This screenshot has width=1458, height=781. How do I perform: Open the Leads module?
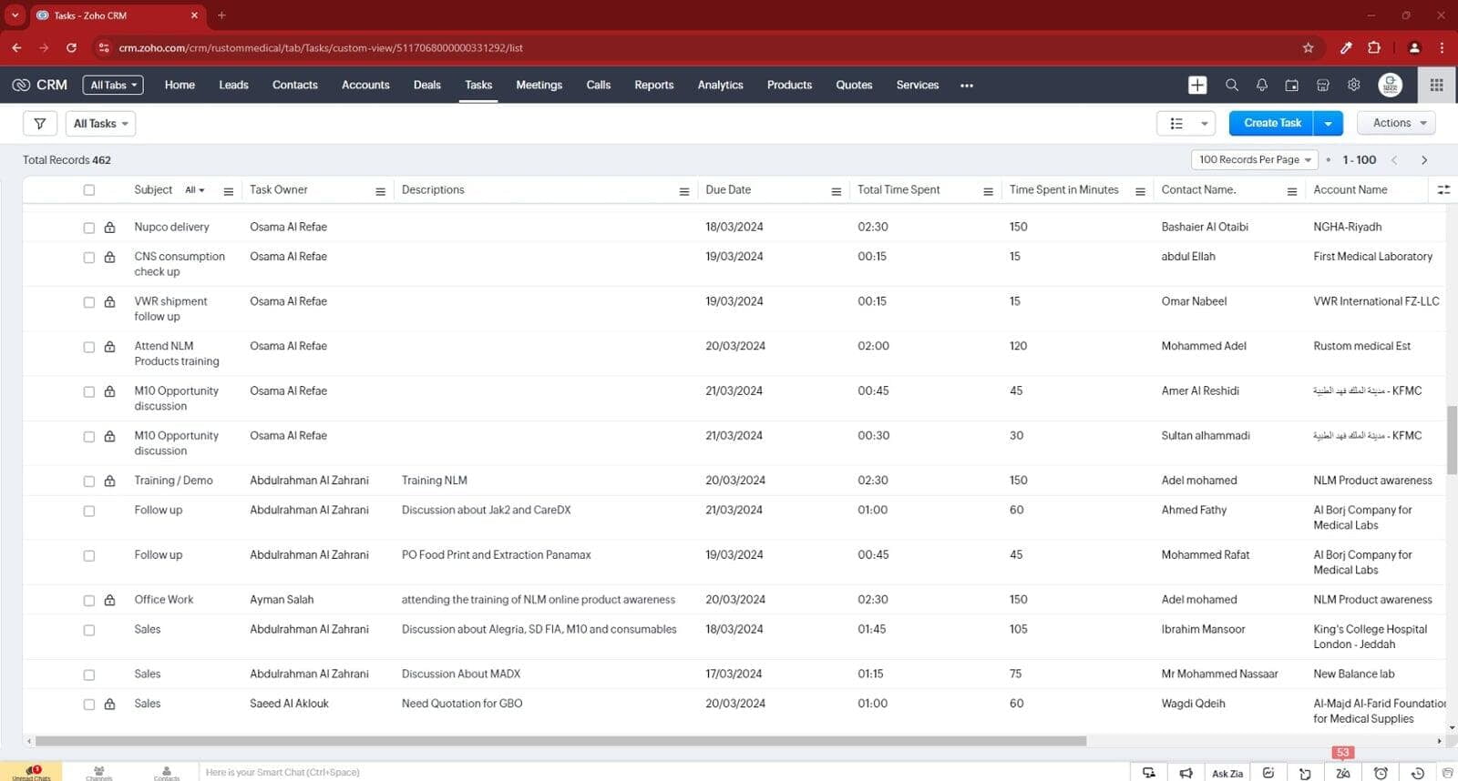[233, 85]
